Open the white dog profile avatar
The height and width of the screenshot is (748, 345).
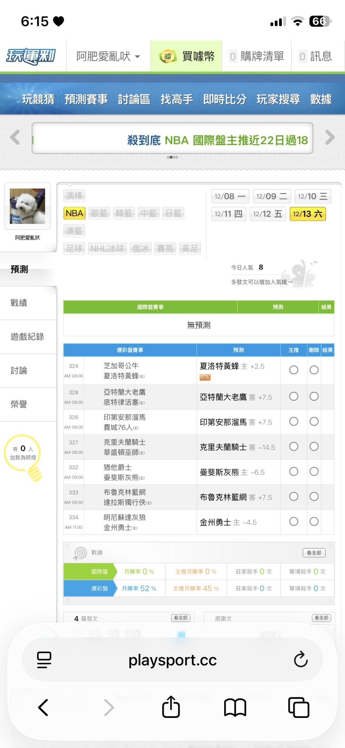(27, 206)
